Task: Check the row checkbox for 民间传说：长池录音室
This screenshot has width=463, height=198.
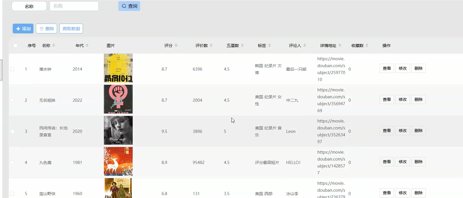Action: [x=12, y=131]
